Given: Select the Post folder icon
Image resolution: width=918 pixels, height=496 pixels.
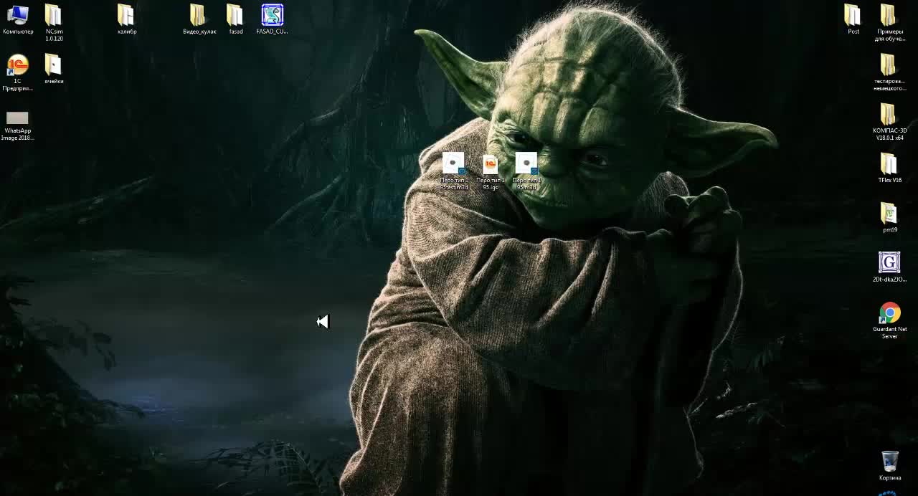Looking at the screenshot, I should click(853, 20).
